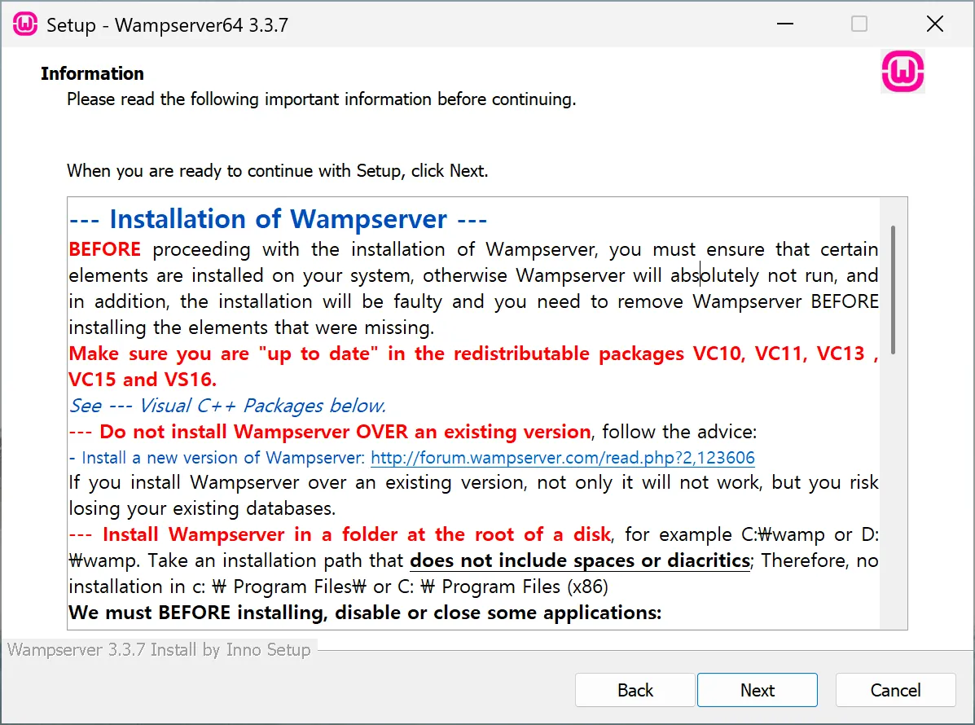The width and height of the screenshot is (975, 725).
Task: Click the red word "BEFORE" starting the first paragraph
Action: (105, 249)
